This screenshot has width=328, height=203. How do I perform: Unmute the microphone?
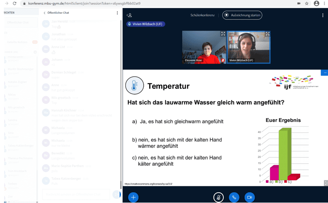coord(218,197)
